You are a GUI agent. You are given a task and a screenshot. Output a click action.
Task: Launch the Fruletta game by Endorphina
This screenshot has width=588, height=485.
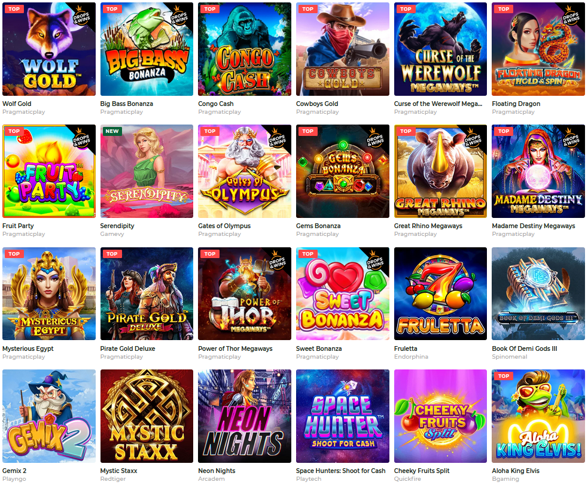(440, 293)
